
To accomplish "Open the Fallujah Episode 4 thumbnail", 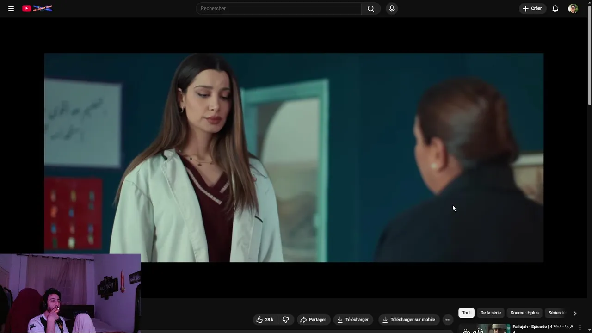I will (485, 328).
